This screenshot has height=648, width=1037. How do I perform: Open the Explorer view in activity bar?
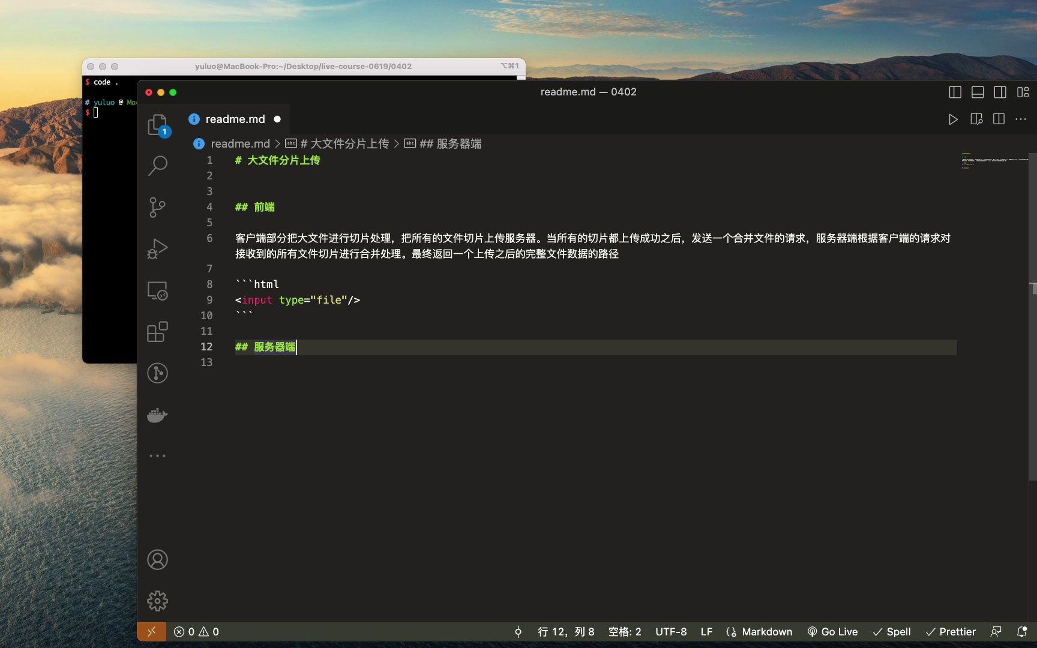tap(158, 125)
